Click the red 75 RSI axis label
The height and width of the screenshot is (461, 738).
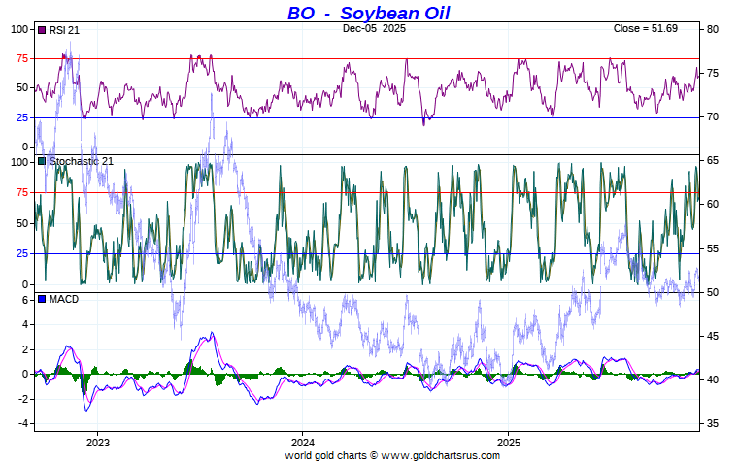coord(22,59)
